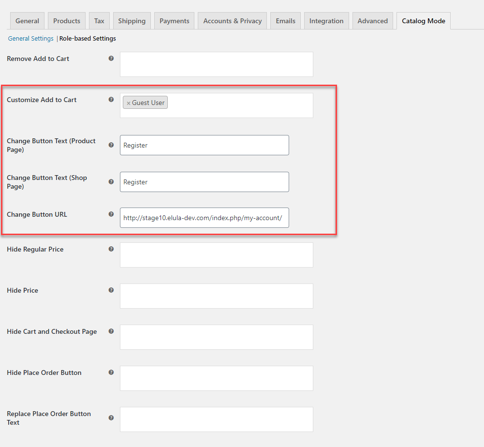
Task: Click help icon beside Customize Add to Cart
Action: coord(111,100)
